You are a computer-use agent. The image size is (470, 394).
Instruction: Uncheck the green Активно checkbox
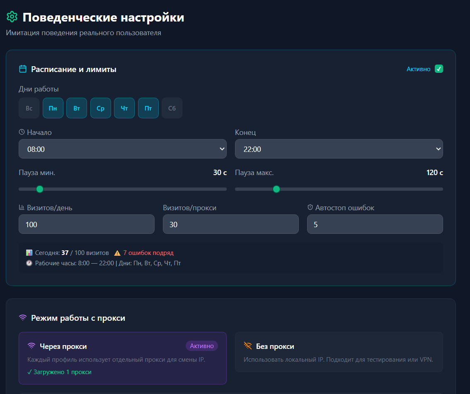click(439, 69)
